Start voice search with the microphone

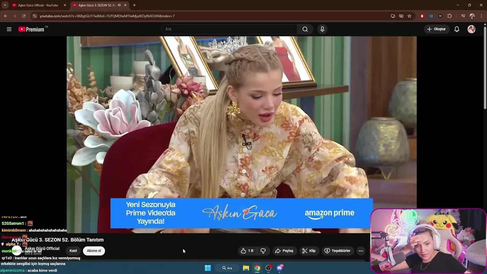click(x=322, y=29)
